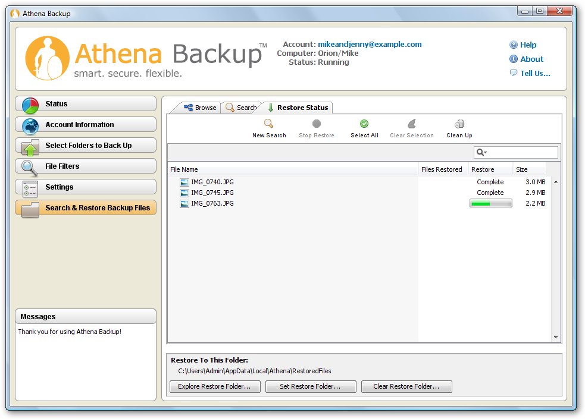
Task: Click the IMG_0763.JPG restore progress bar
Action: pos(490,203)
